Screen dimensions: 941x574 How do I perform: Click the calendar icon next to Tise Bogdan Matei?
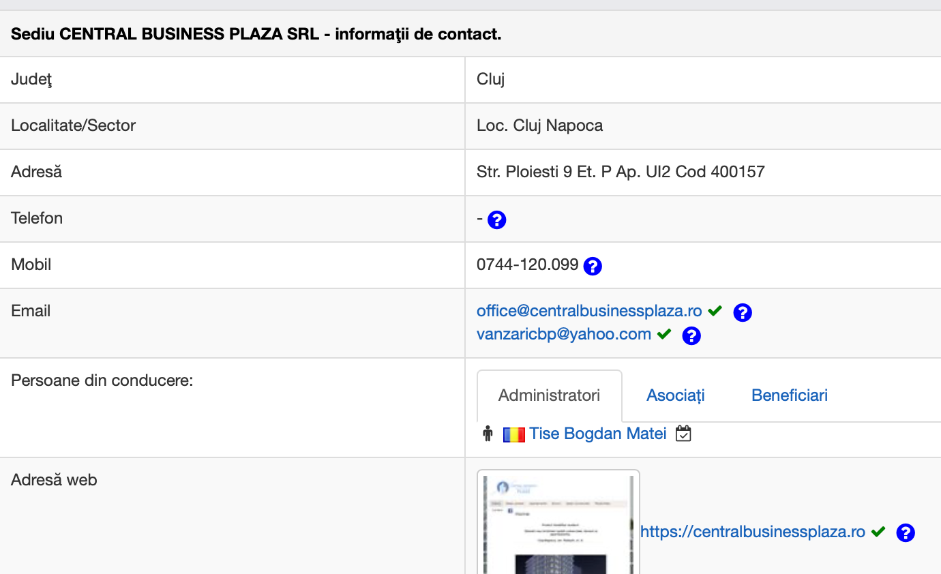tap(683, 434)
